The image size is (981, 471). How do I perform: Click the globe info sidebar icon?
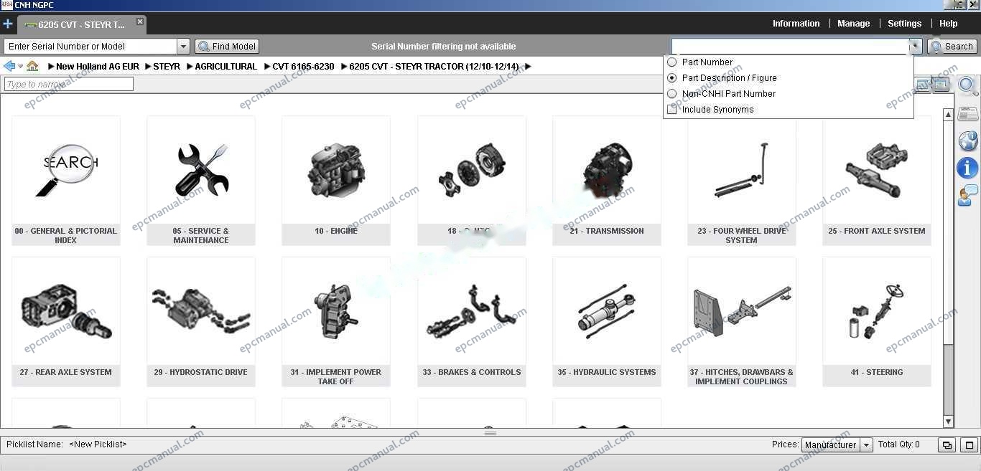tap(968, 141)
